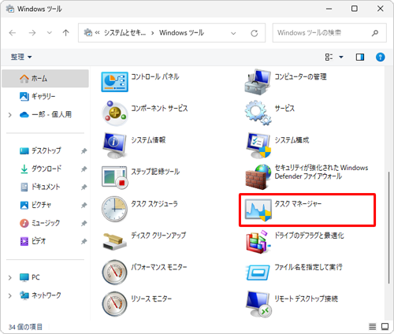
Task: Switch to details view in status bar
Action: tap(372, 327)
